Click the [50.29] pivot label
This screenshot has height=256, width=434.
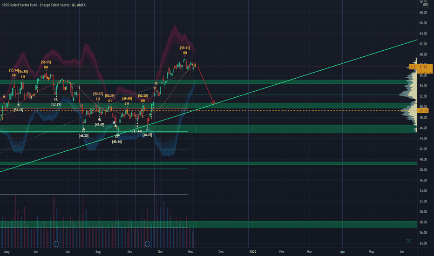click(109, 96)
